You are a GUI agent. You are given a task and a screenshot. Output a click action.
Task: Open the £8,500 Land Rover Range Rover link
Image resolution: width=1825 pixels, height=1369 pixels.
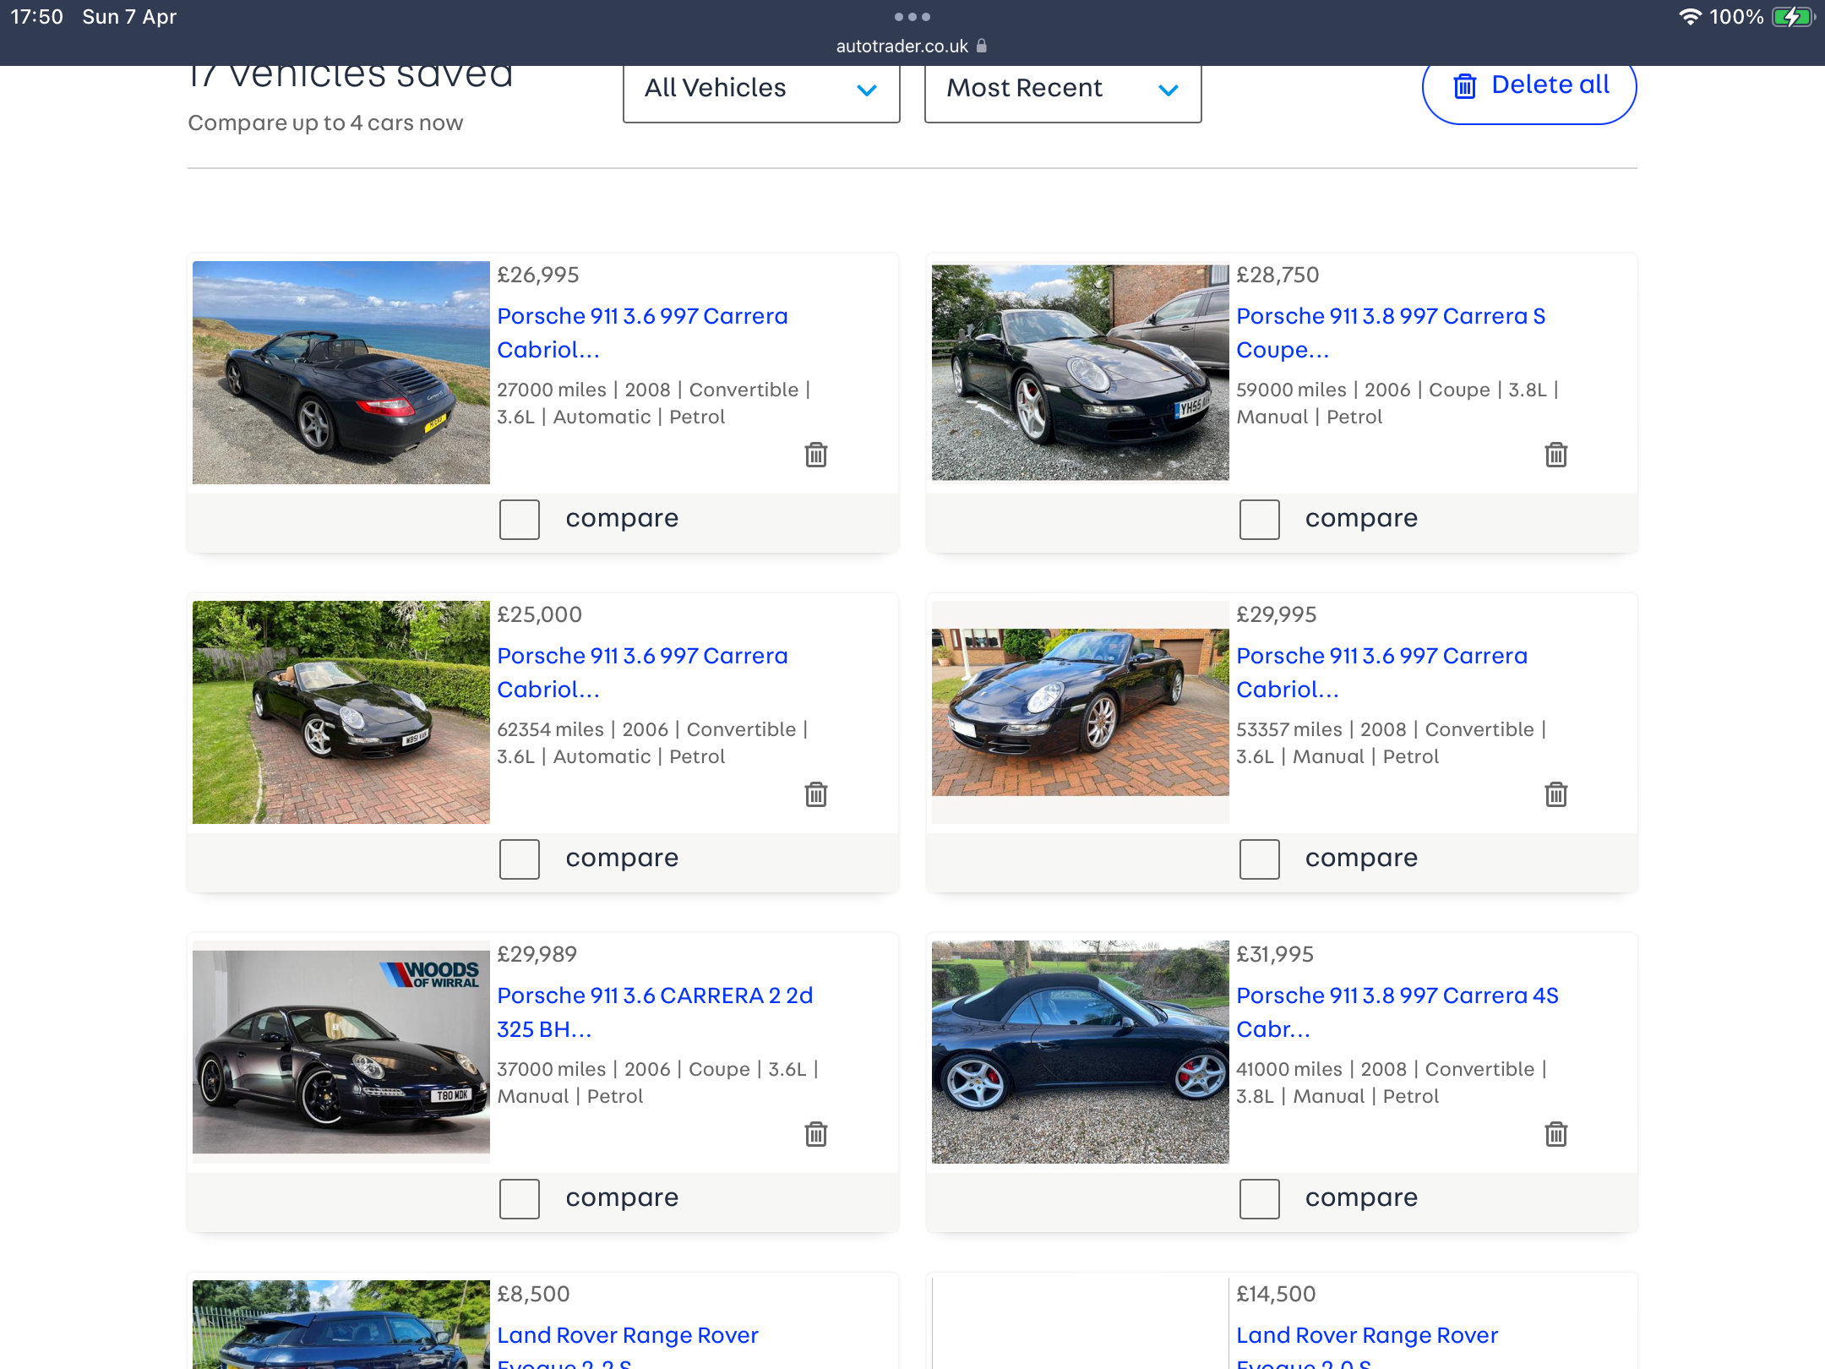pos(627,1344)
